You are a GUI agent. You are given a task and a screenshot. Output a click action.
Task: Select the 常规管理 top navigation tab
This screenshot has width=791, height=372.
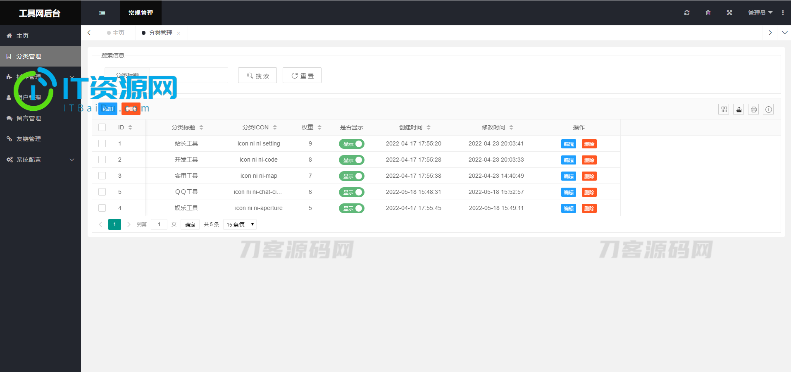pos(141,13)
